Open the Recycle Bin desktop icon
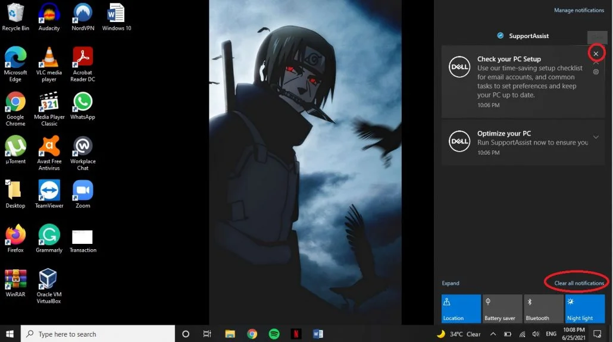This screenshot has height=342, width=613. (x=15, y=17)
